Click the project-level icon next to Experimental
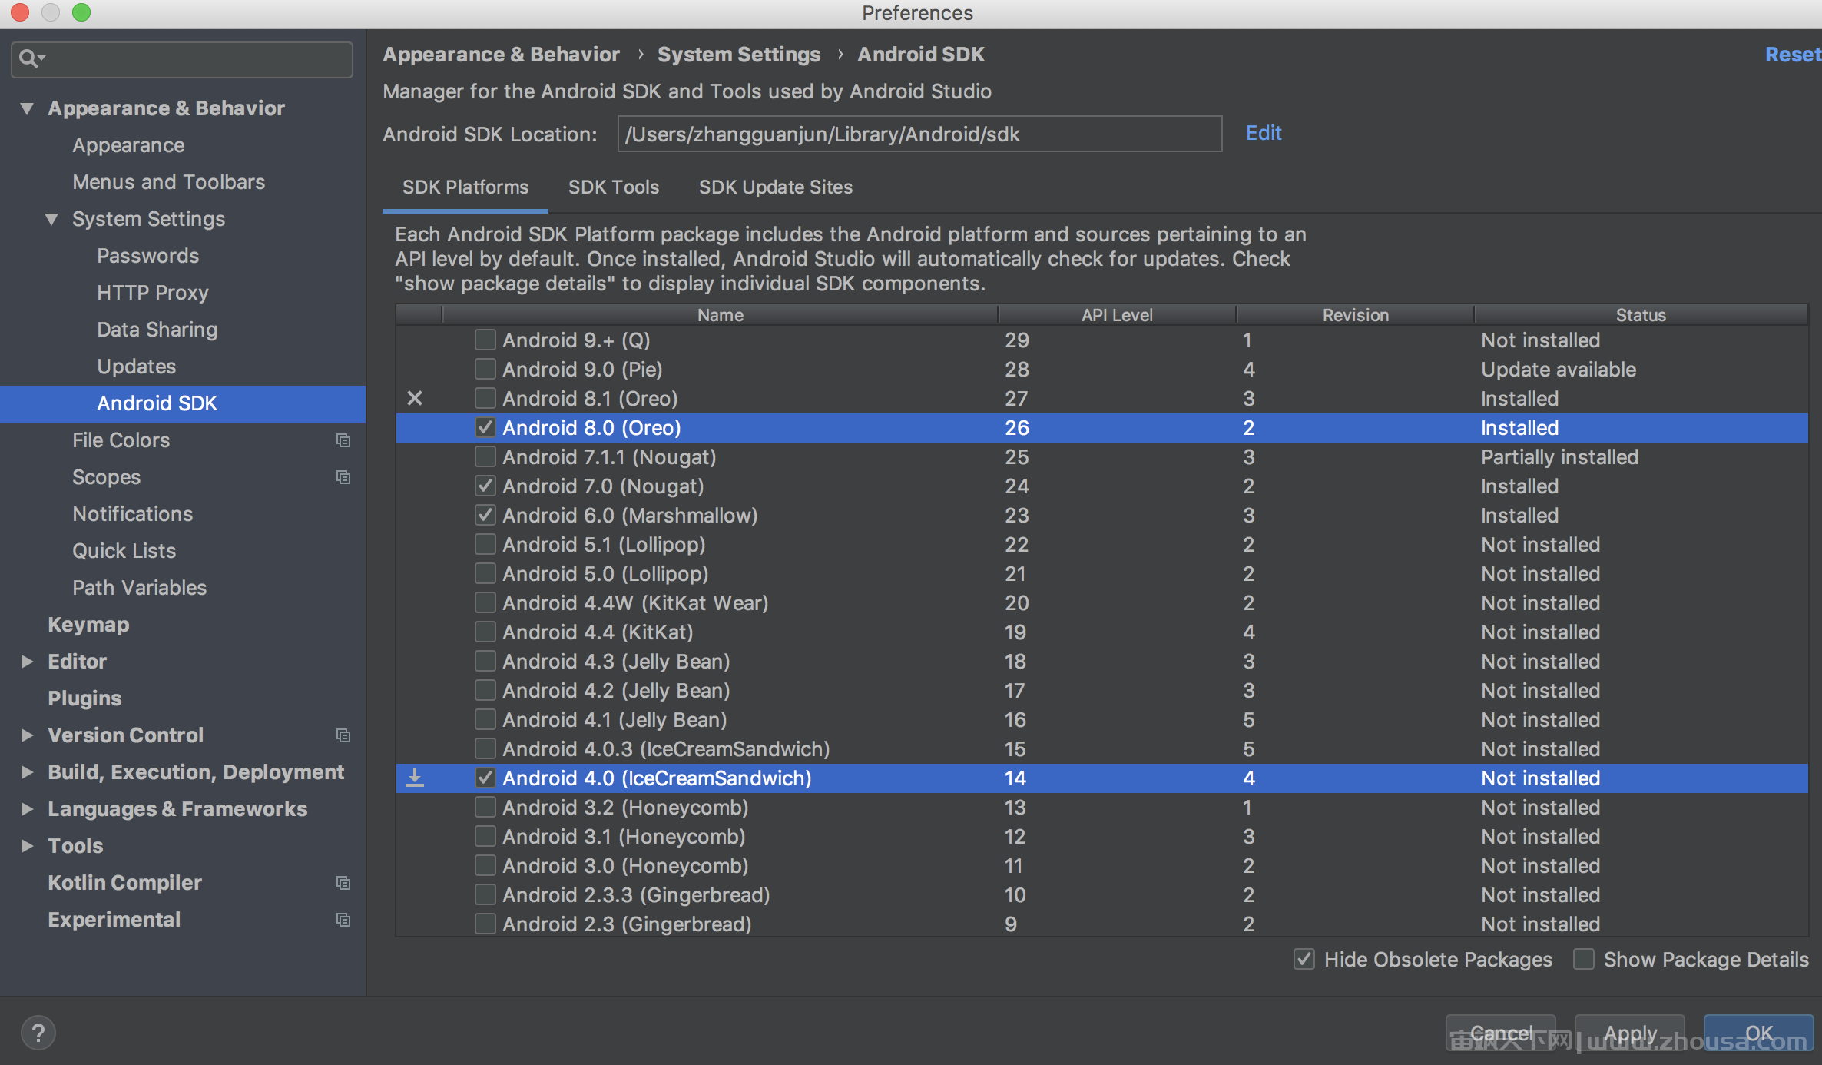 coord(343,920)
